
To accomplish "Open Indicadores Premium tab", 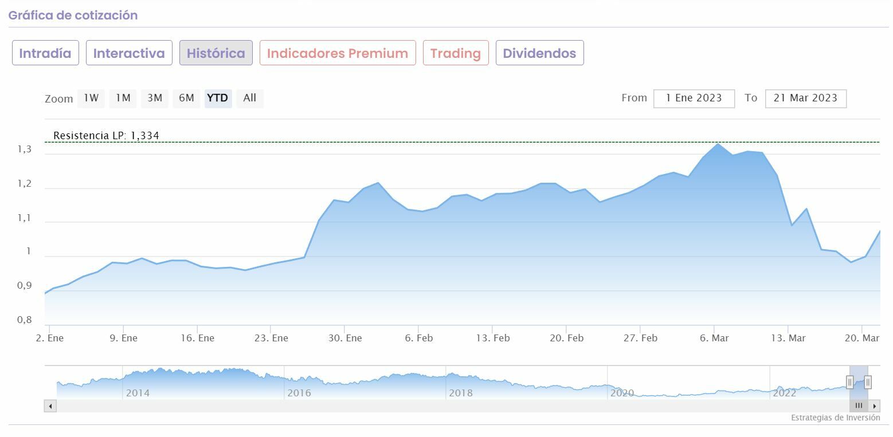I will (x=338, y=53).
